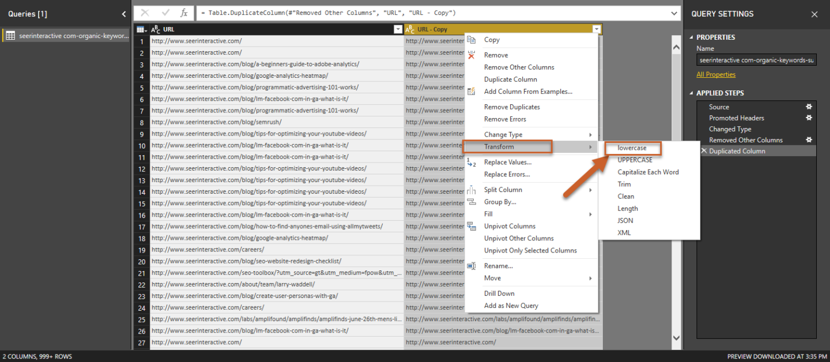Click the query Name text field

click(756, 60)
